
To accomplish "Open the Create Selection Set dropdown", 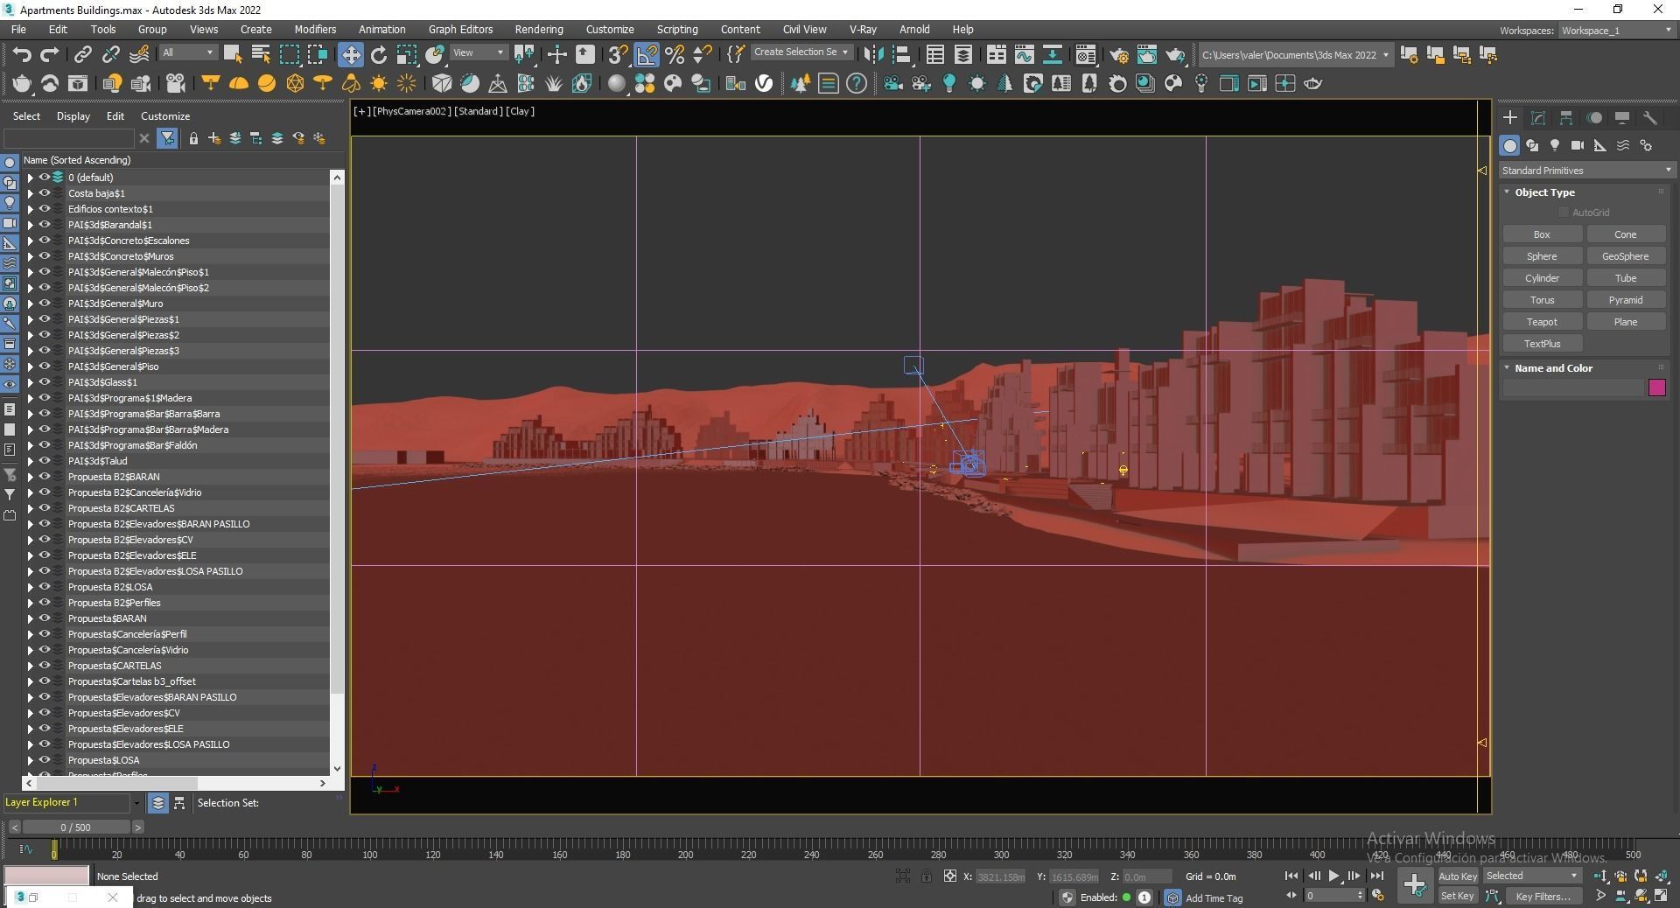I will pos(801,52).
